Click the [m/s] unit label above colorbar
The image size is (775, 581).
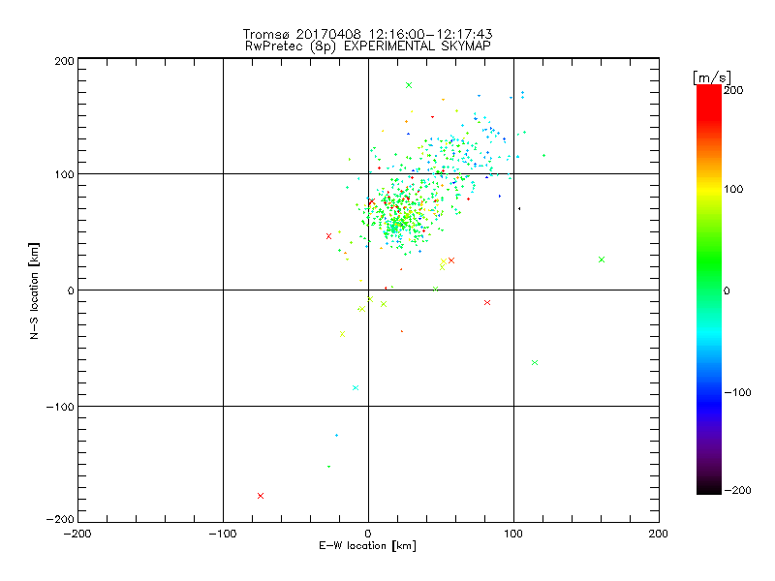click(712, 77)
